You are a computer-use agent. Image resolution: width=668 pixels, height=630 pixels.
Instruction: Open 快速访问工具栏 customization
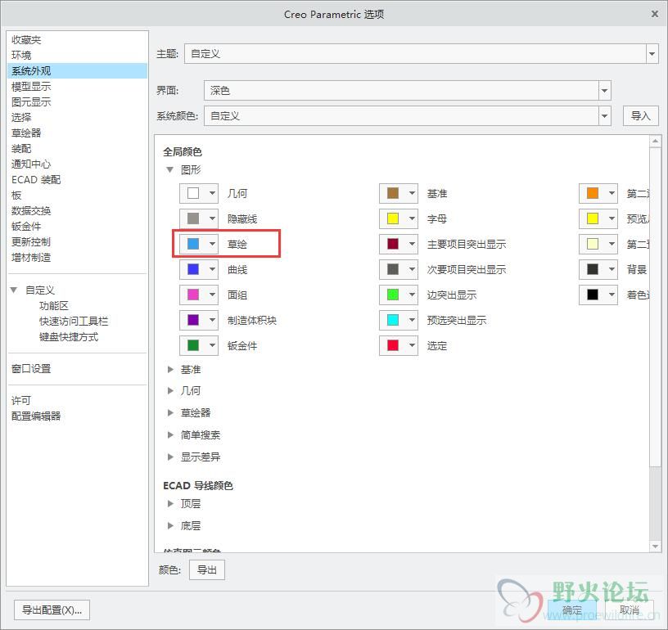point(74,321)
